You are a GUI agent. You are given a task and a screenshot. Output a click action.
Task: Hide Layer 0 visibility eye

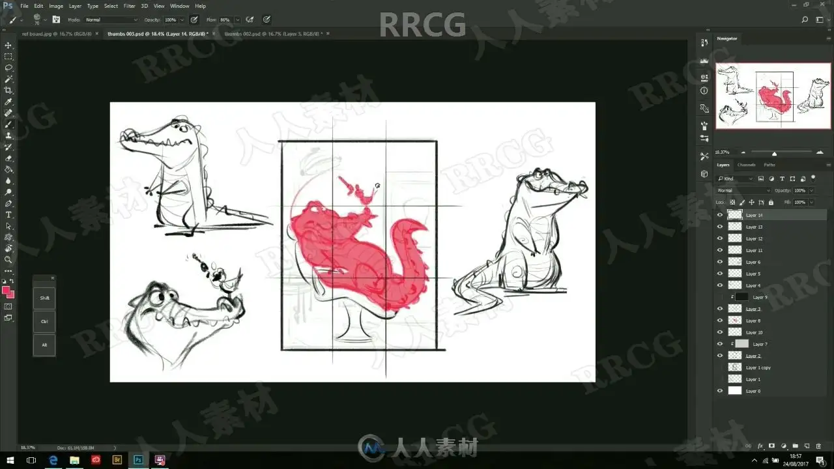point(720,391)
